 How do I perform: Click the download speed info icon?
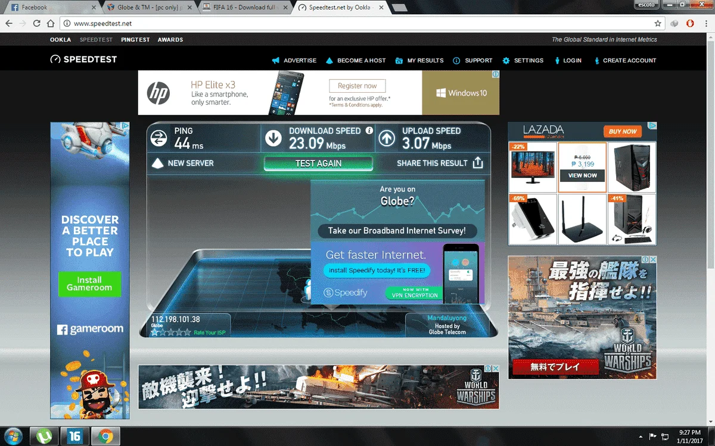[369, 130]
